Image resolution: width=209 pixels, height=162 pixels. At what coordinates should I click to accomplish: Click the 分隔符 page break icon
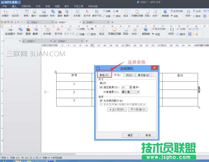pyautogui.click(x=5, y=12)
